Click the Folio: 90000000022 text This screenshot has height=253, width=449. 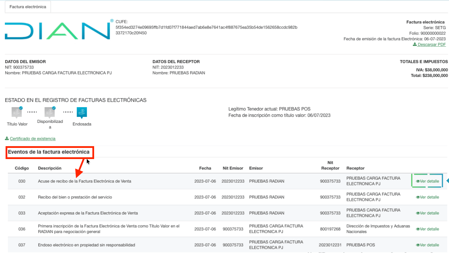[x=427, y=33]
